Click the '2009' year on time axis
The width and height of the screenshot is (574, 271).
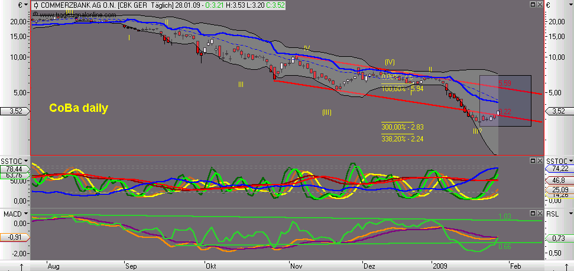pos(439,266)
